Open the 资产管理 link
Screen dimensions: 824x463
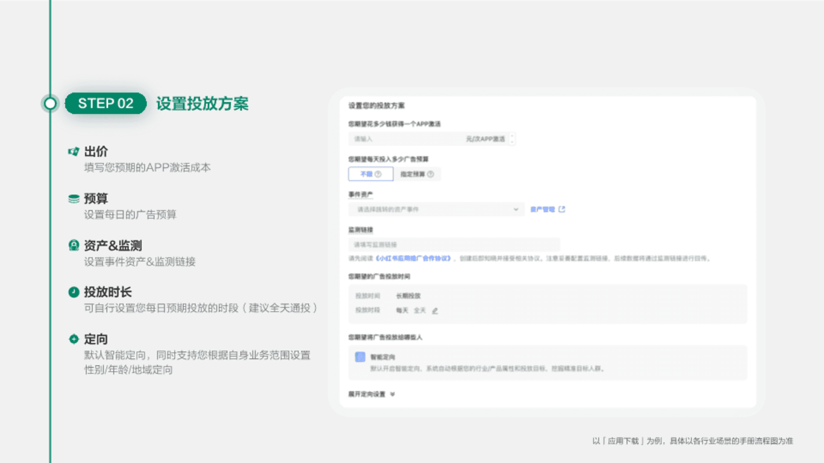click(x=542, y=209)
